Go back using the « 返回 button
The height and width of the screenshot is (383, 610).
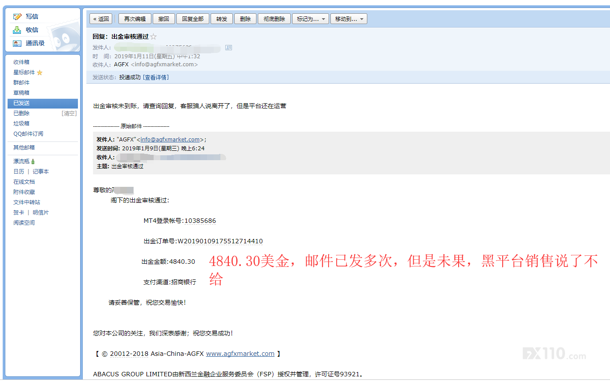coord(101,19)
